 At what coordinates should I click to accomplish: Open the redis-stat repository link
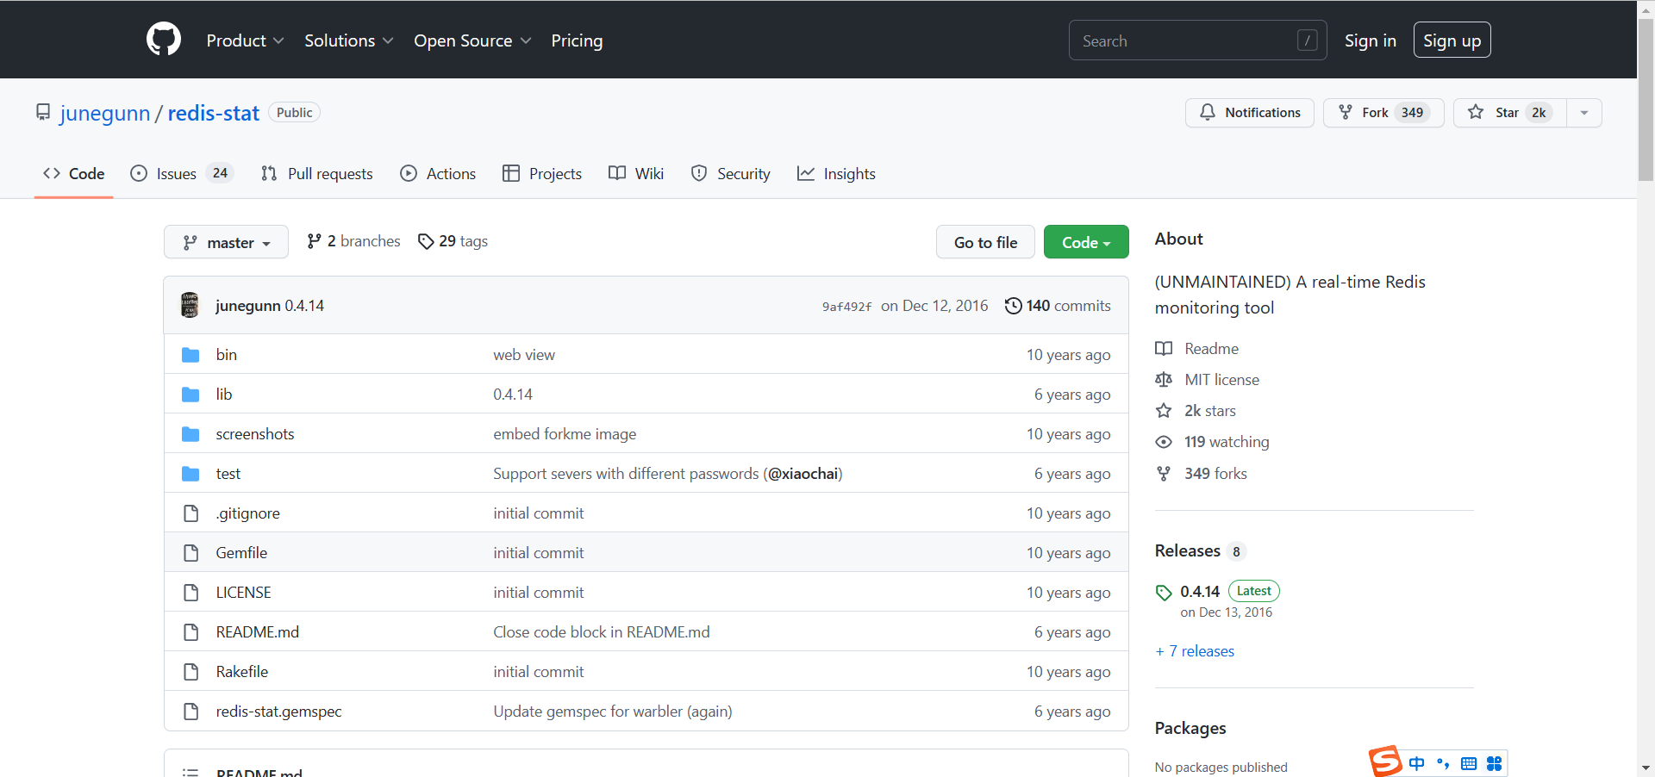click(213, 113)
